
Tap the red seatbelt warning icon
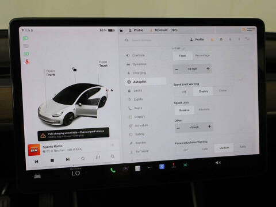[27, 62]
